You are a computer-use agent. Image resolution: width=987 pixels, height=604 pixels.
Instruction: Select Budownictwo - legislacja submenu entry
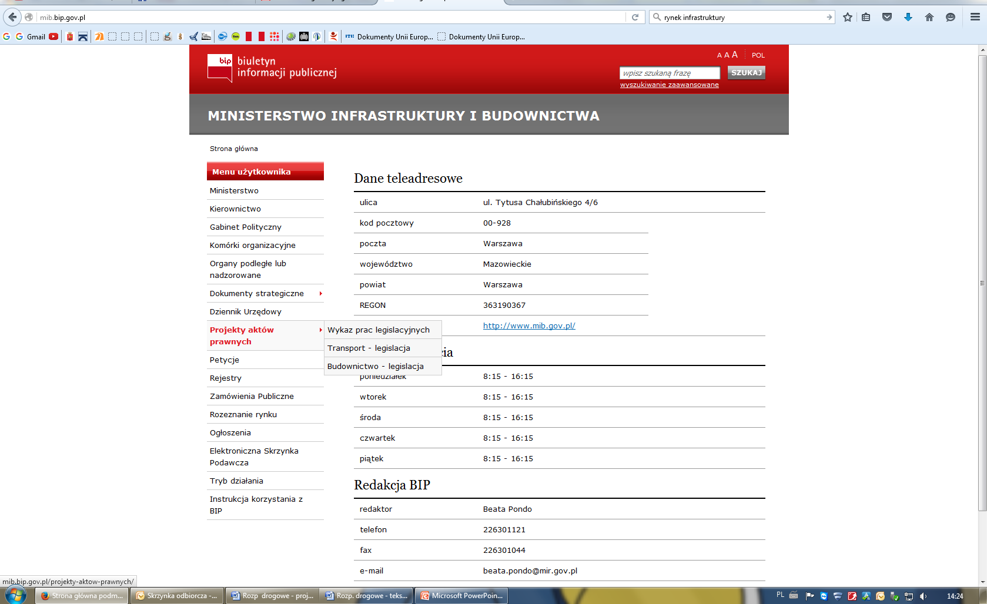click(383, 366)
